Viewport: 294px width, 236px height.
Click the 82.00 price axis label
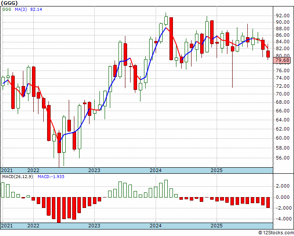(x=283, y=48)
